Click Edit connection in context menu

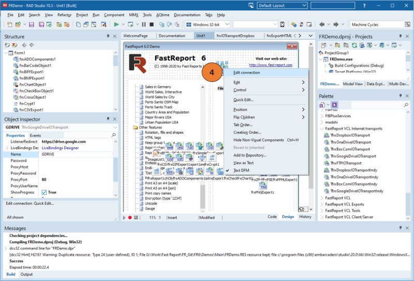(x=266, y=73)
